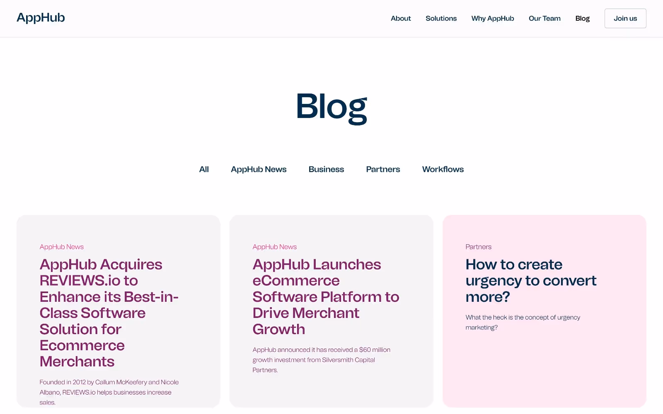Go to Why AppHub page
The width and height of the screenshot is (663, 414).
[x=493, y=18]
